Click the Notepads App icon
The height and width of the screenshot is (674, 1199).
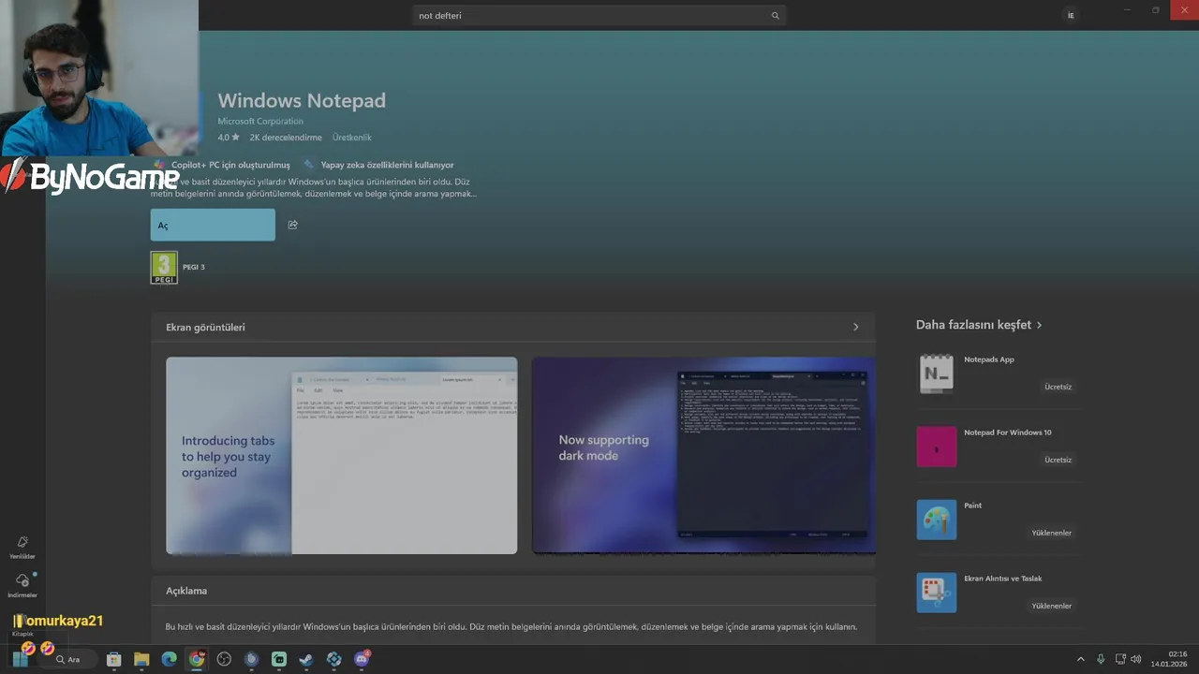[937, 374]
